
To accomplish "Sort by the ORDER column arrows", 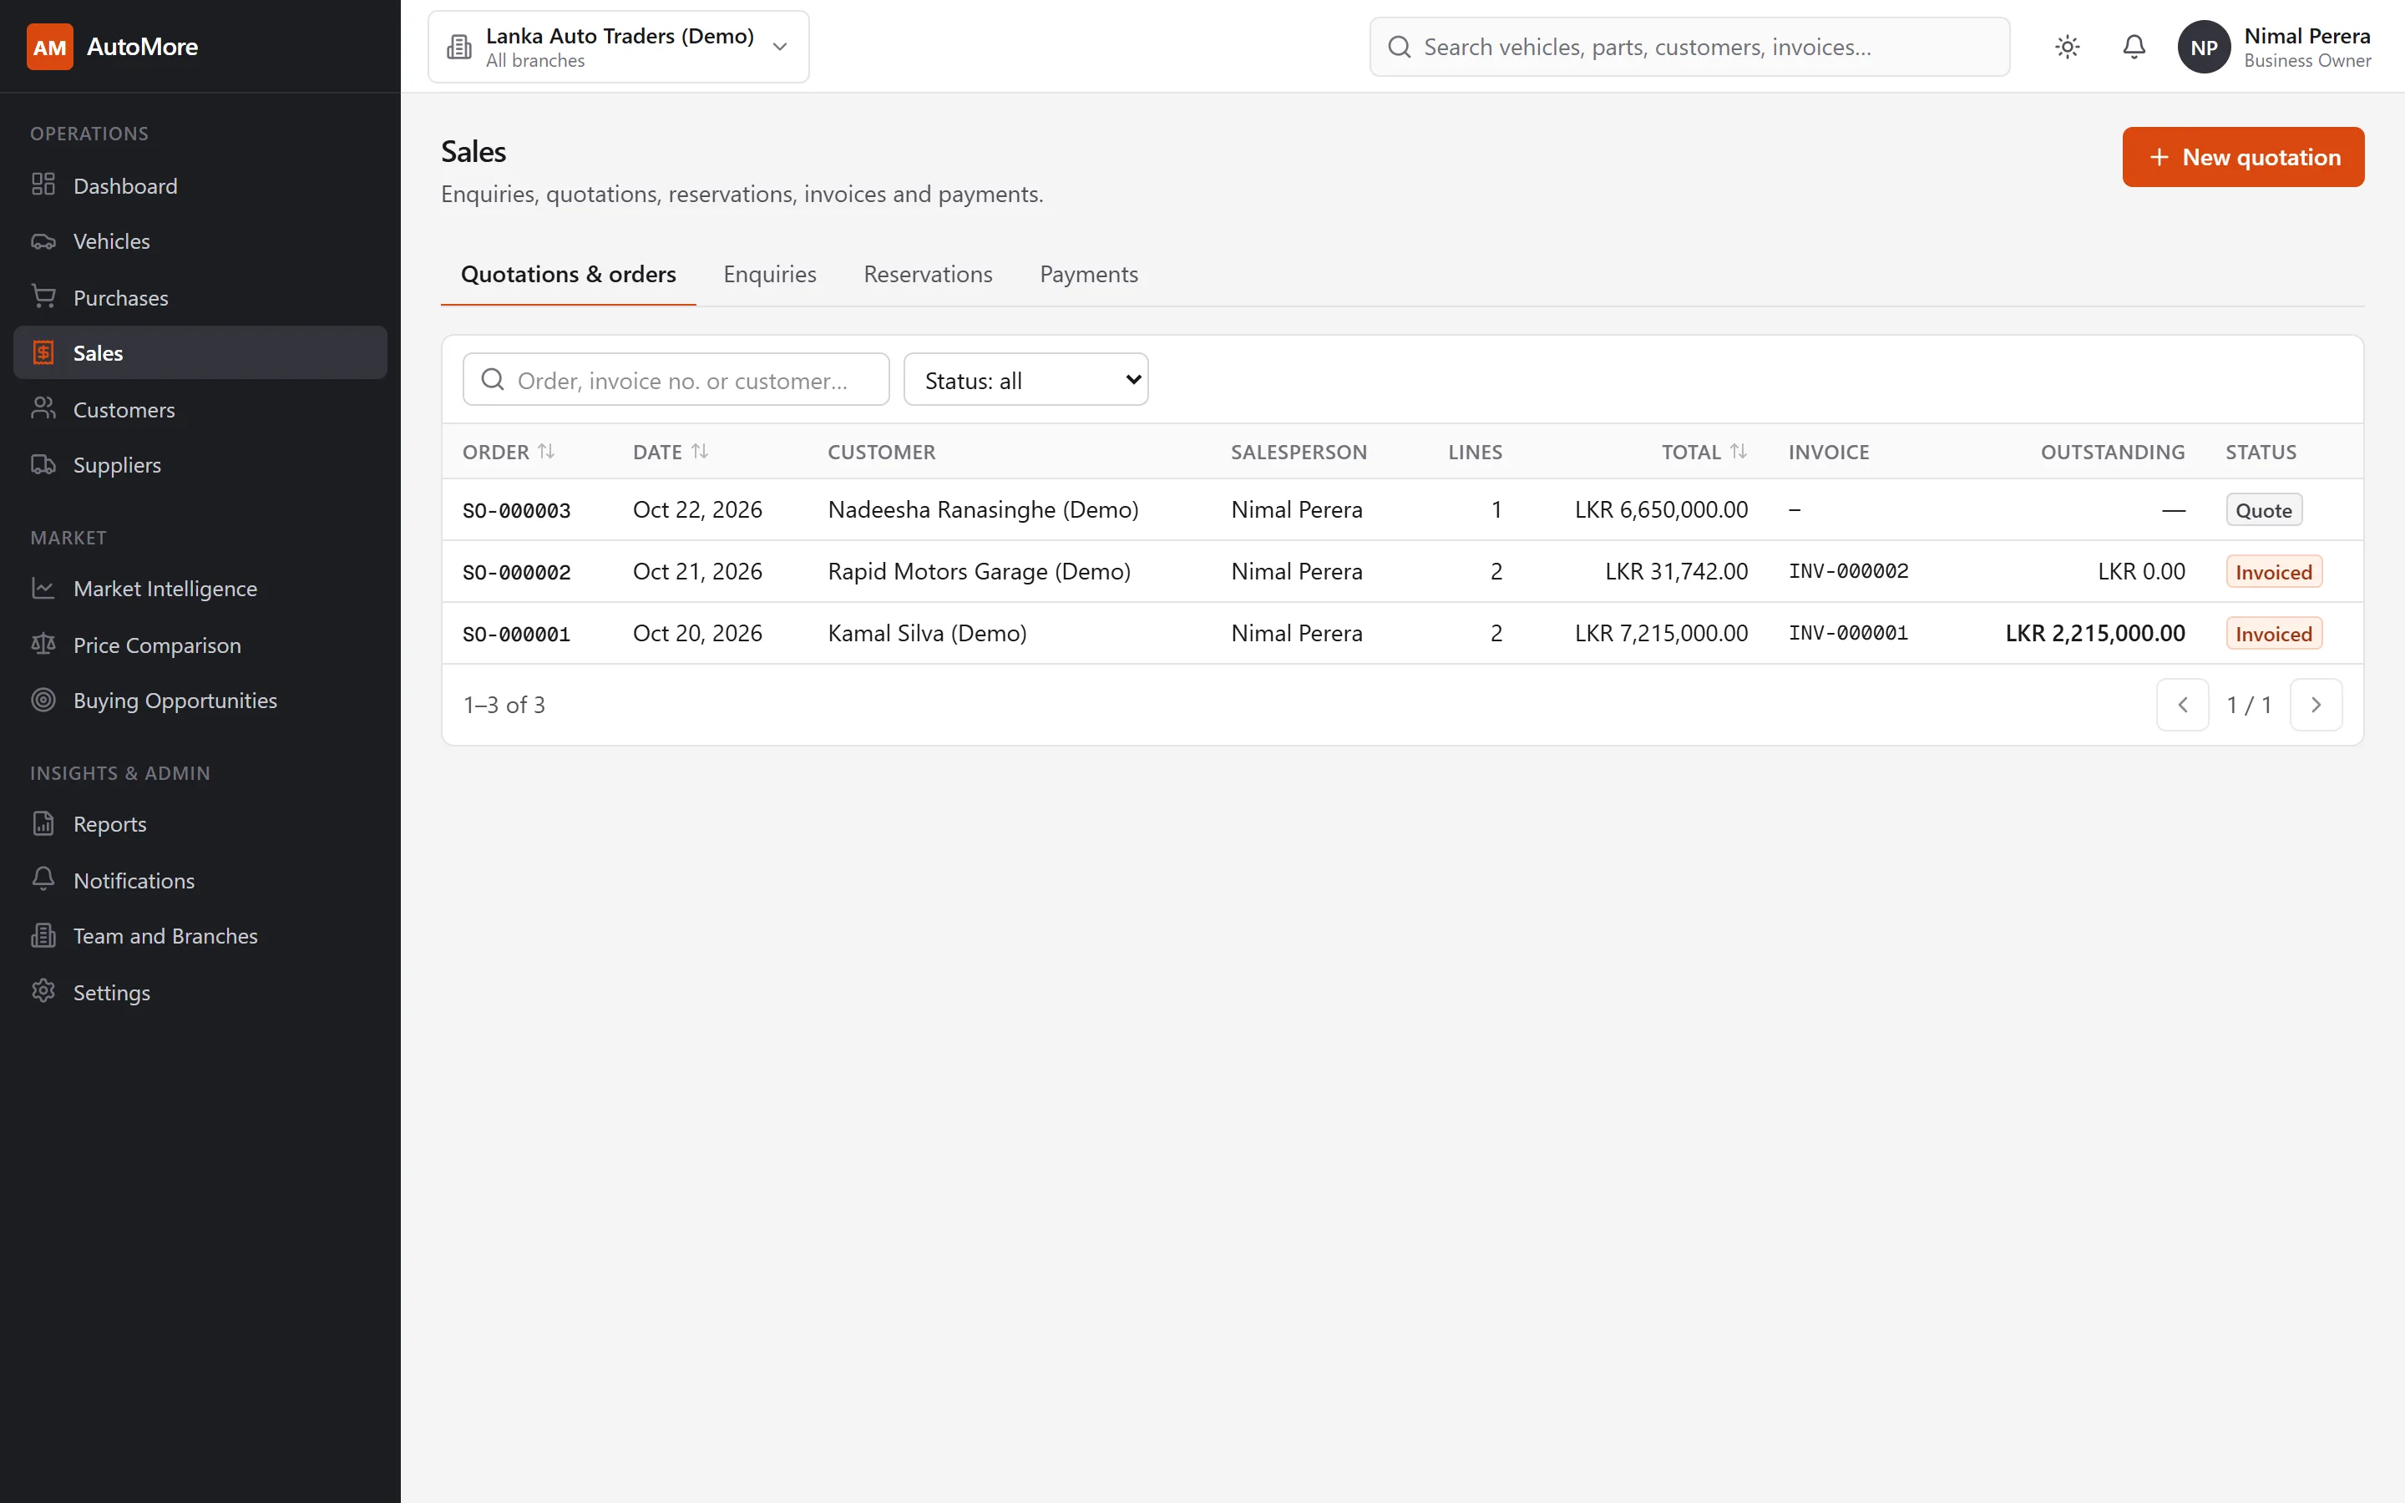I will (x=547, y=451).
